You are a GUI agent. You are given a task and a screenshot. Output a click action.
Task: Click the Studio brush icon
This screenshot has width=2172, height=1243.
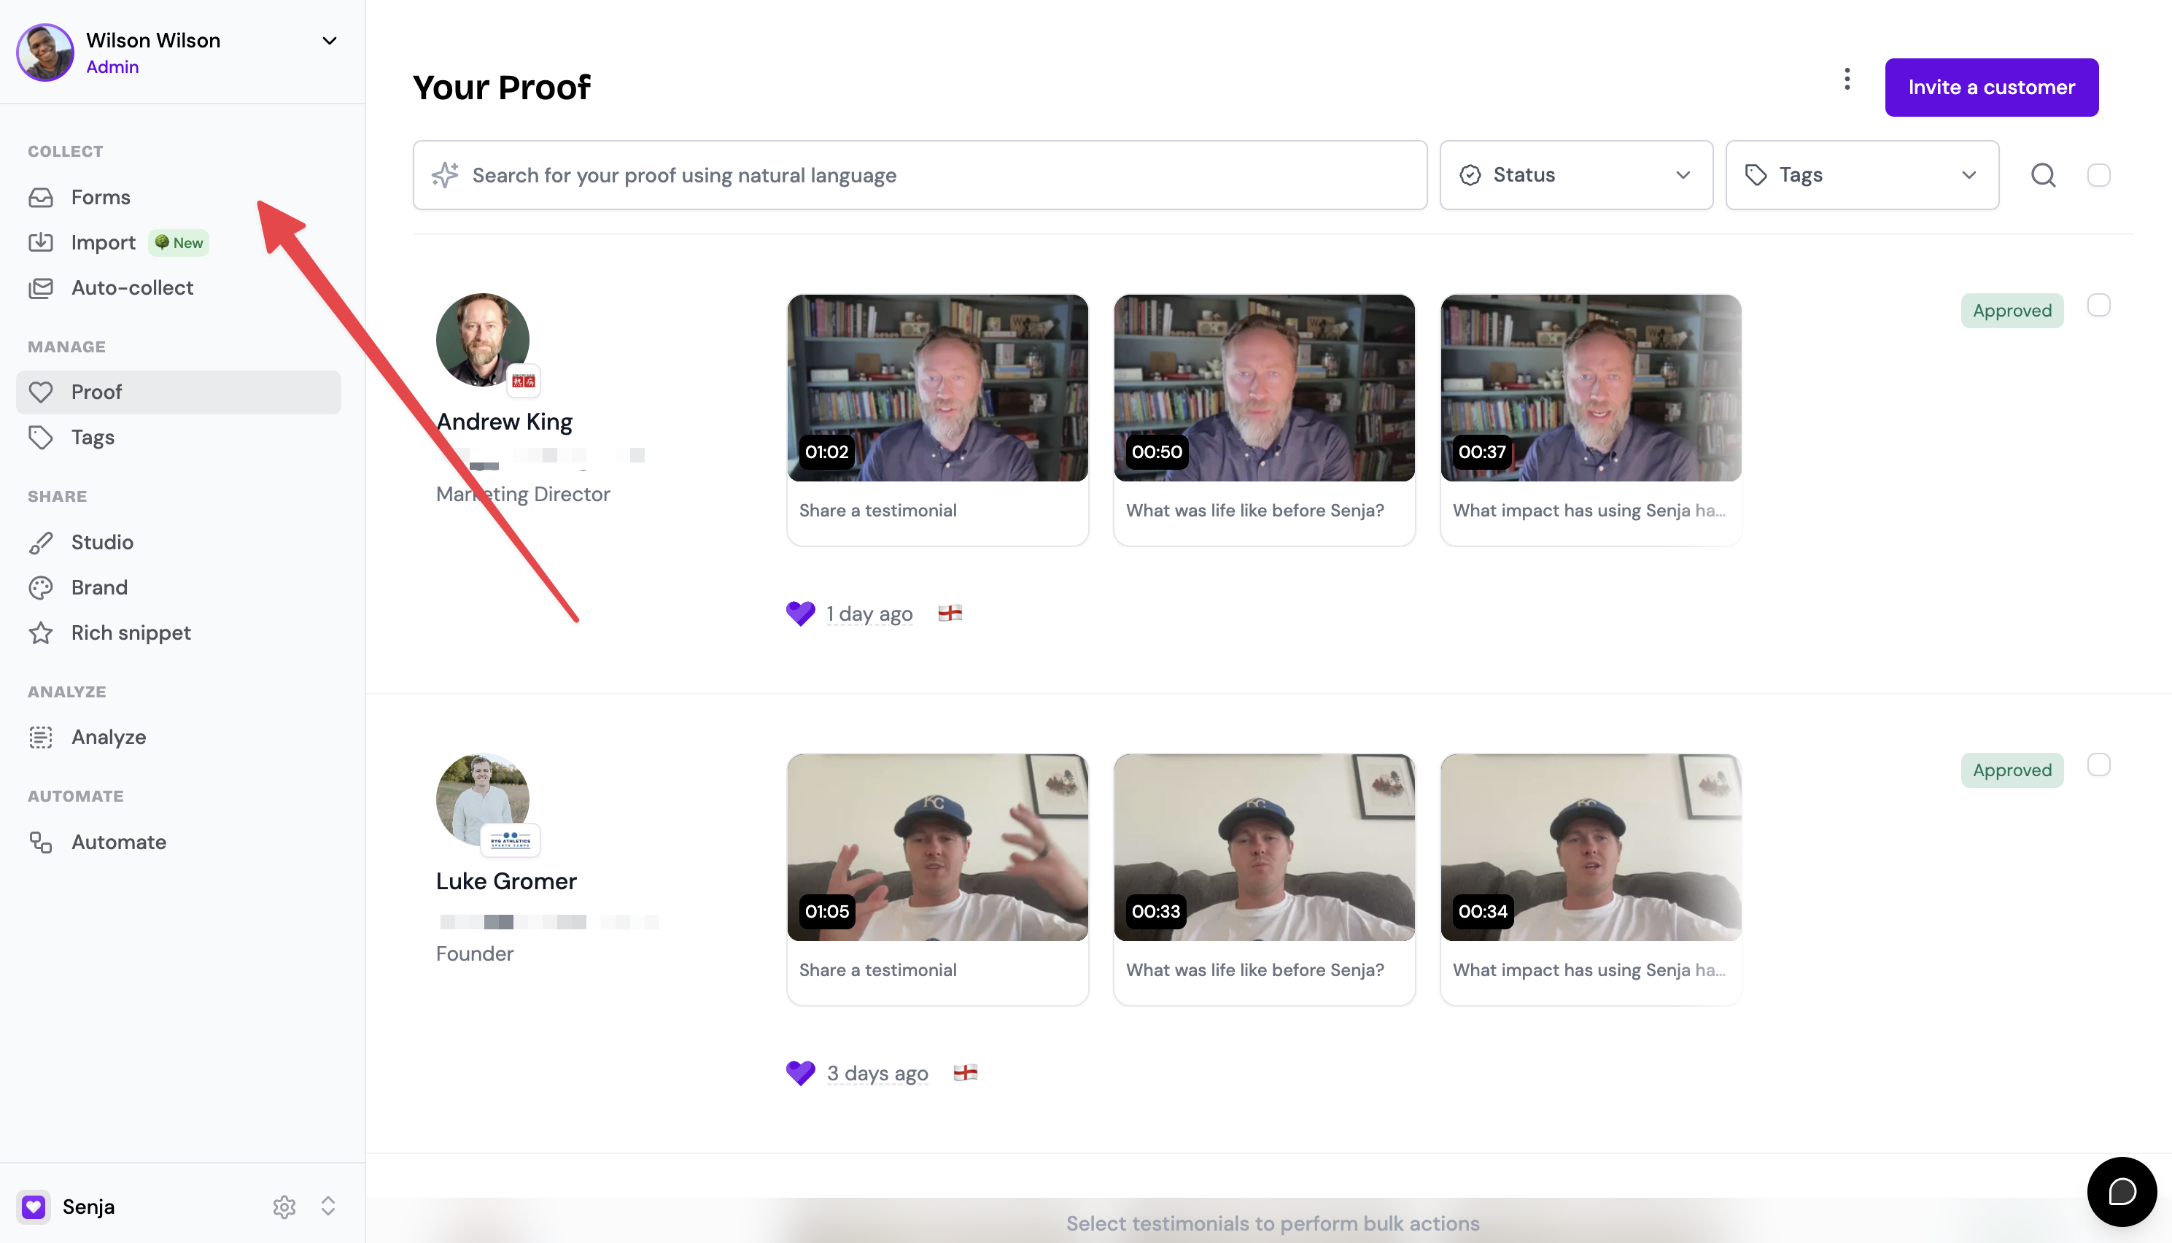tap(40, 542)
